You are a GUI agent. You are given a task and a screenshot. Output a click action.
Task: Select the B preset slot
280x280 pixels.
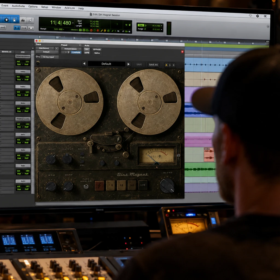point(173,65)
